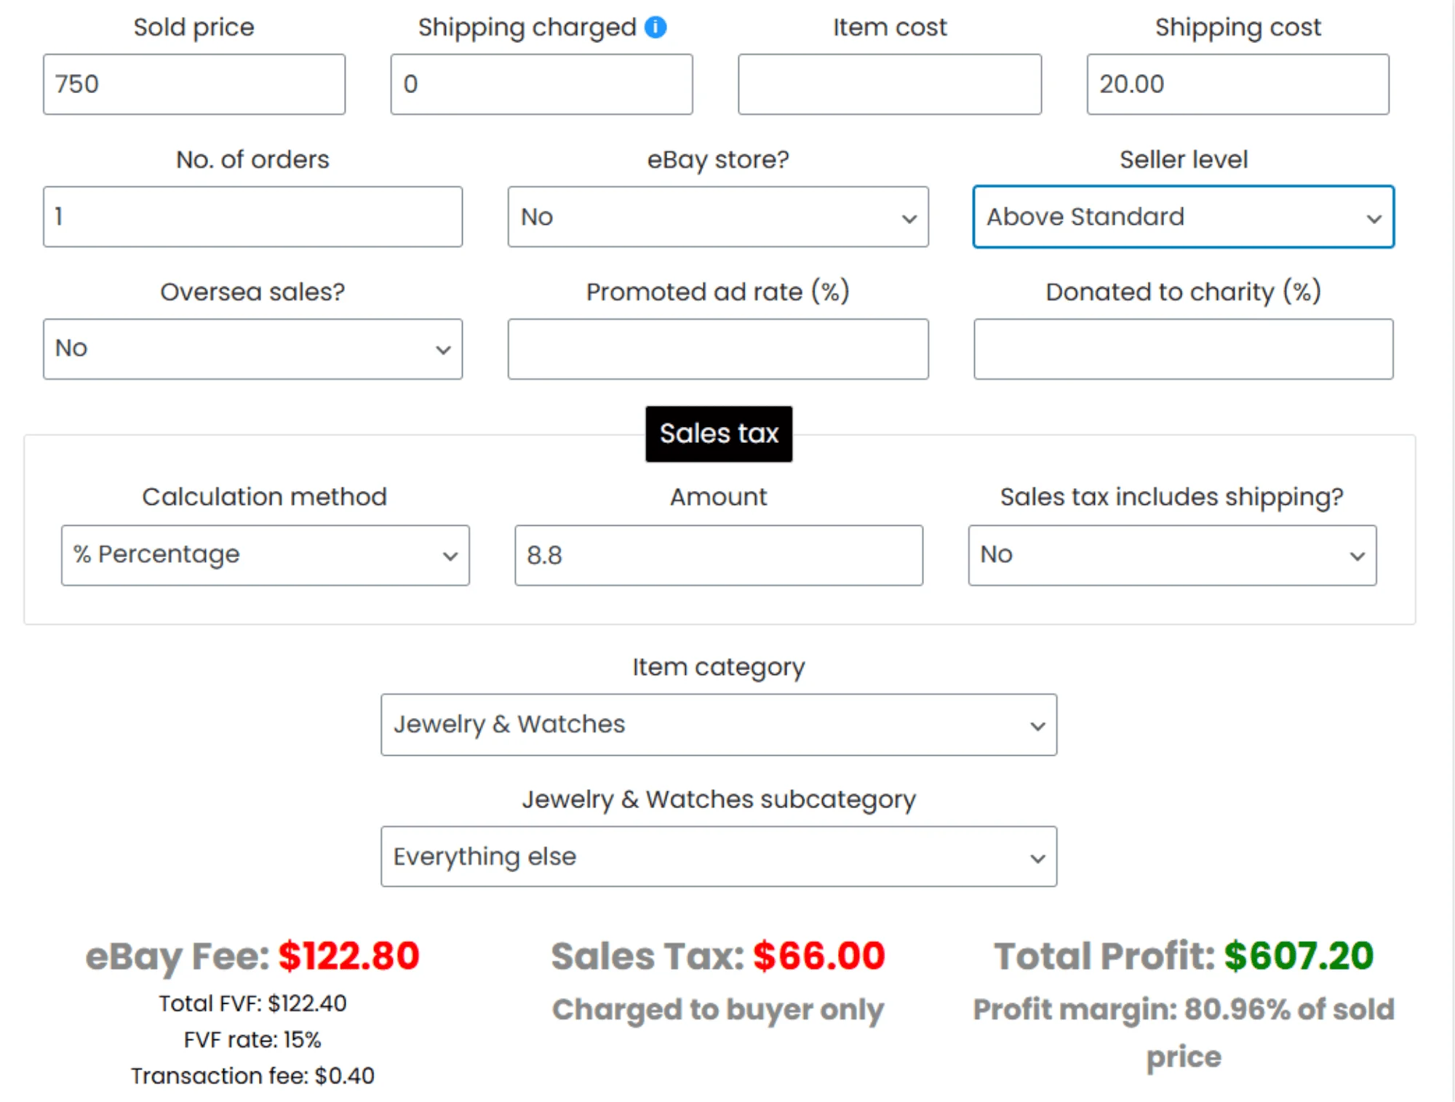Click the Shipping charged info icon
This screenshot has height=1102, width=1455.
(x=655, y=27)
